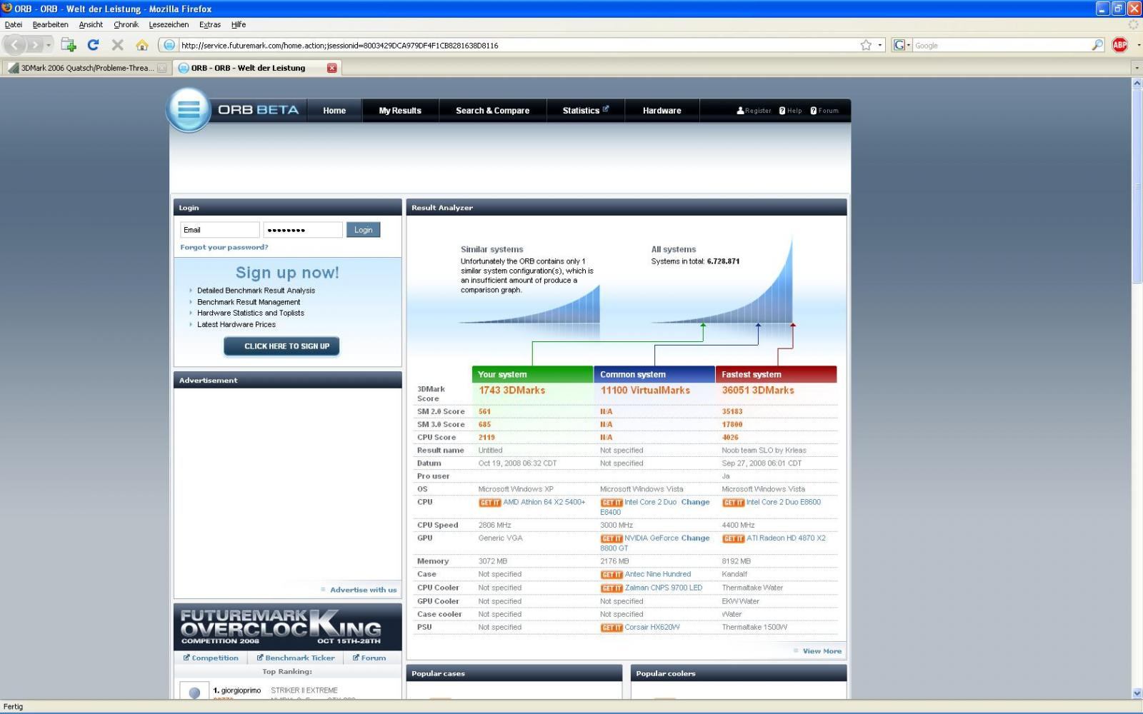Open the Lesezeichen menu
The width and height of the screenshot is (1143, 714).
coord(169,24)
